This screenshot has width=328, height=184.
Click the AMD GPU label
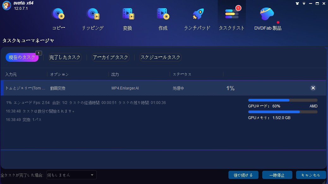pos(313,106)
